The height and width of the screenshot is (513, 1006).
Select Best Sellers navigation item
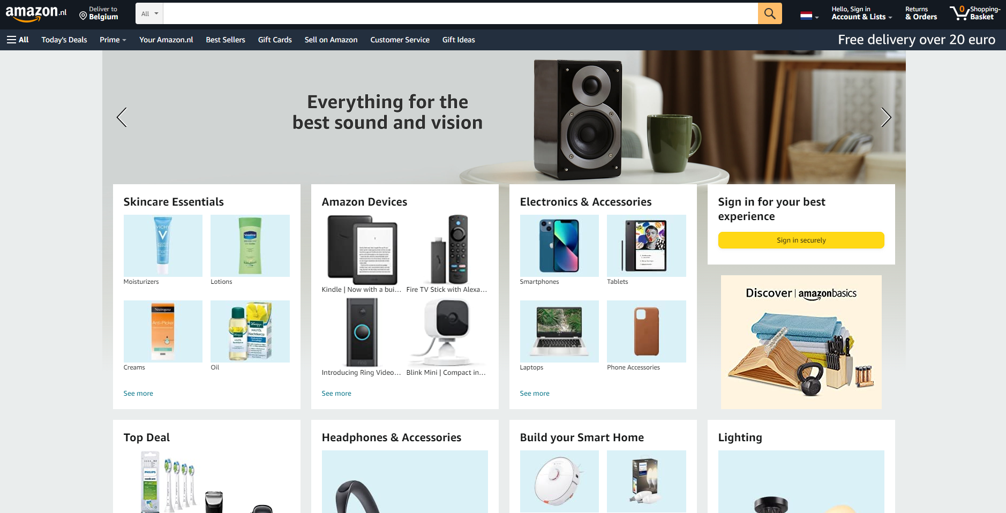click(x=226, y=40)
